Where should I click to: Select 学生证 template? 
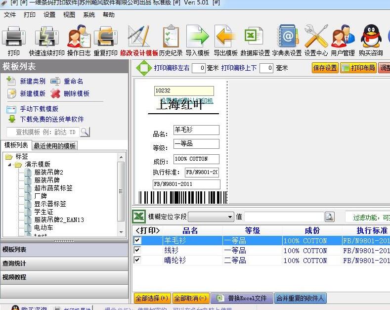click(43, 212)
